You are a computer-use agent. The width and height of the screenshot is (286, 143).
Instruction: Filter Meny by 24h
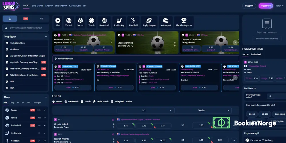(28, 102)
